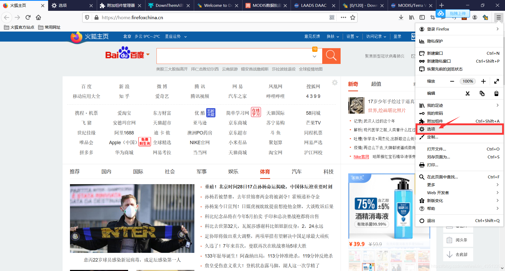Switch to 超值 tab in right panel
505x271 pixels.
(x=376, y=84)
